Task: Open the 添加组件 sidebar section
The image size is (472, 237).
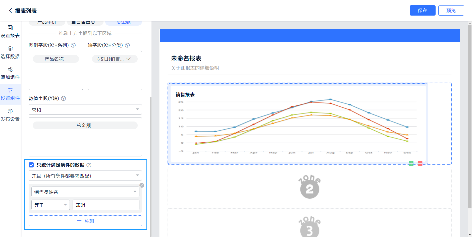Action: click(x=10, y=73)
